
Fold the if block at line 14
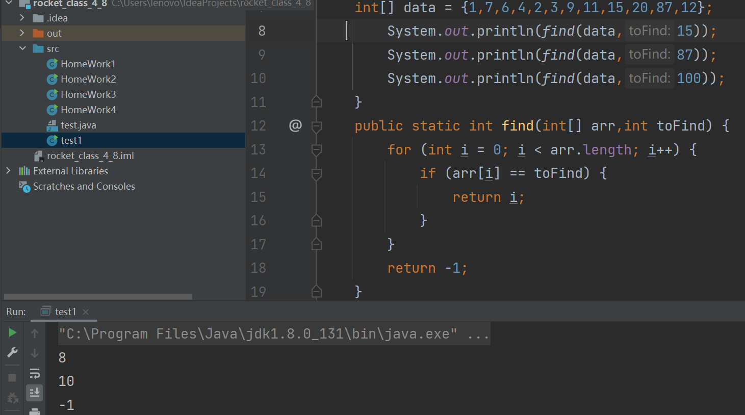click(316, 173)
